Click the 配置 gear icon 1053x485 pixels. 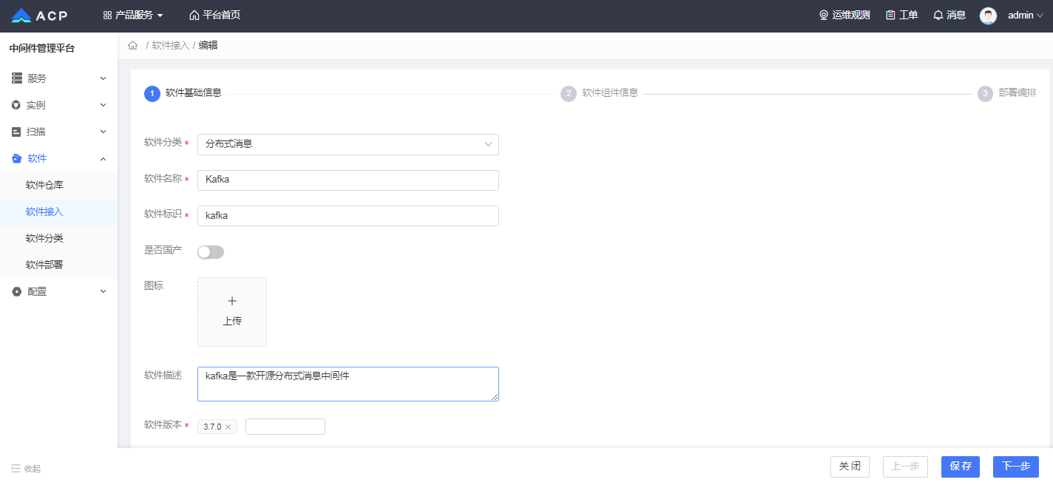[x=16, y=291]
